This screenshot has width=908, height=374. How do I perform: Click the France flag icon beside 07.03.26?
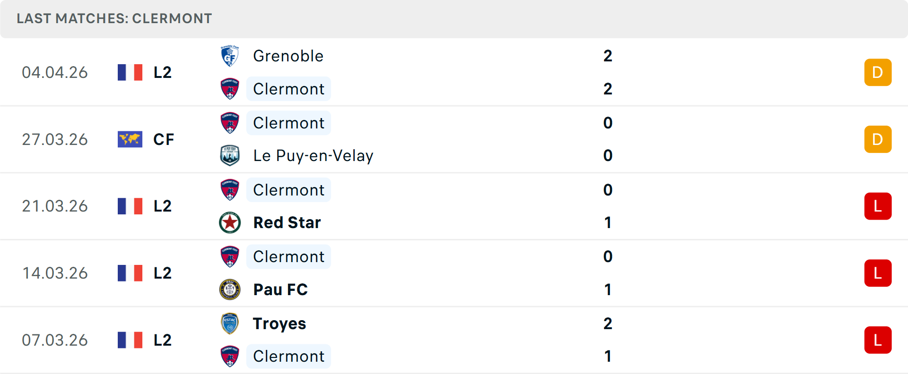click(130, 340)
